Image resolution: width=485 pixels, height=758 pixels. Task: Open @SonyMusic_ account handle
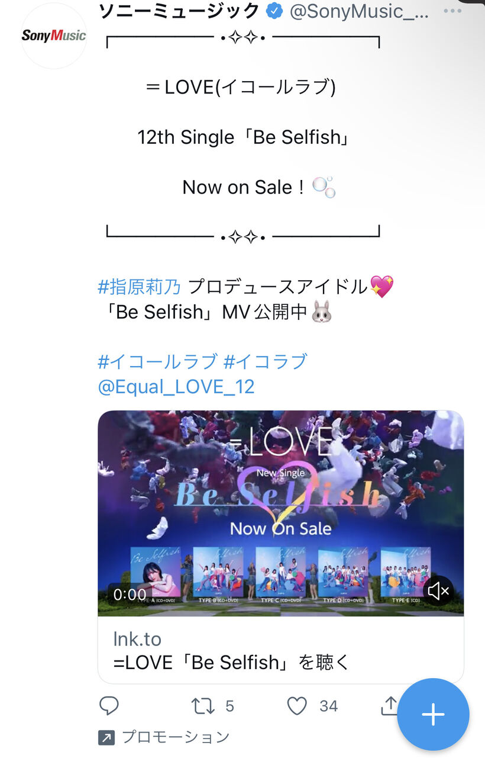359,11
